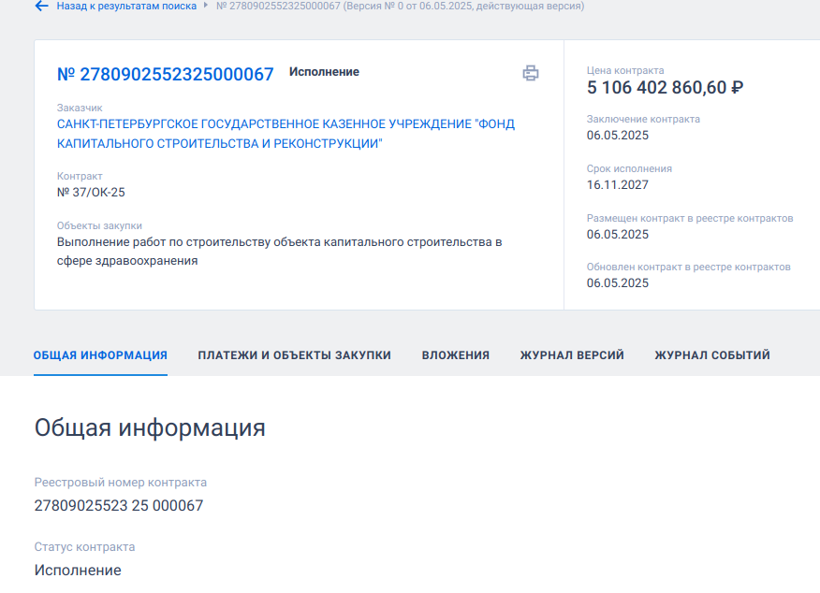Image resolution: width=820 pixels, height=593 pixels.
Task: Click the 'Общая информация' section heading
Action: tap(150, 427)
